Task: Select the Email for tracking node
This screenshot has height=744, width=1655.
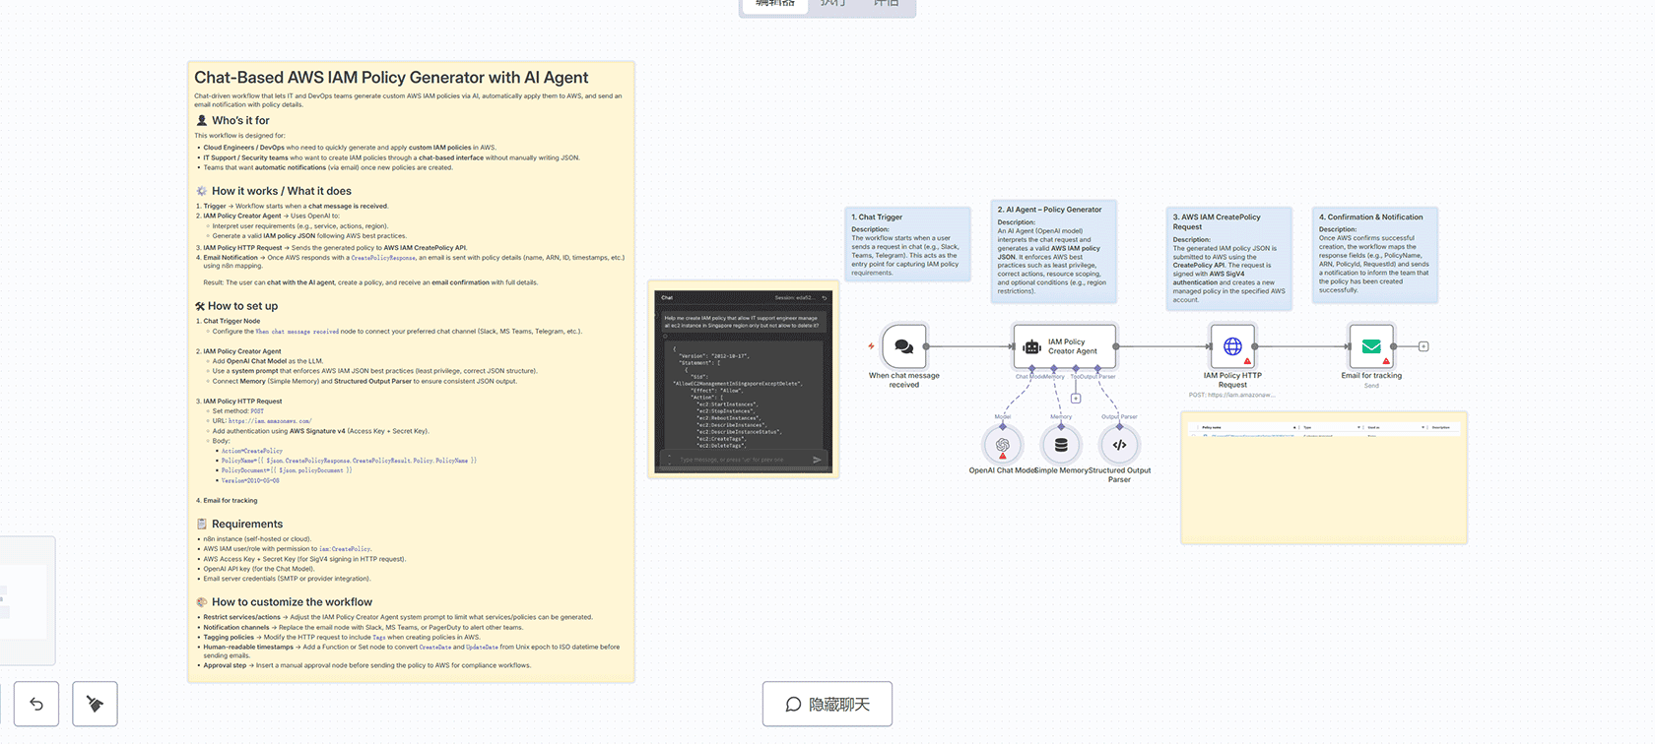Action: [x=1371, y=346]
